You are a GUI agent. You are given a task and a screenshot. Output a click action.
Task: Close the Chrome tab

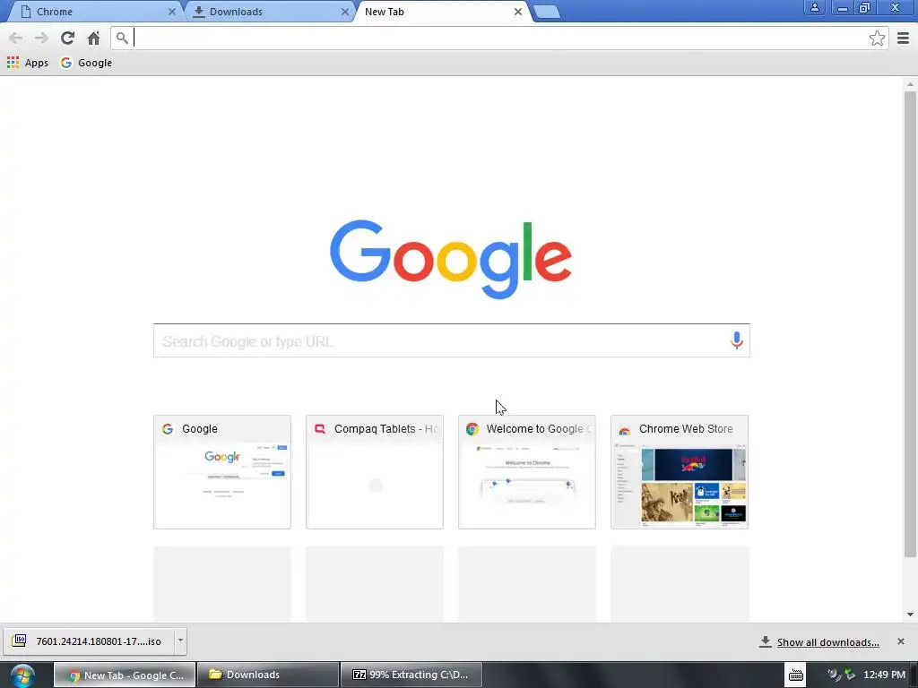(171, 12)
